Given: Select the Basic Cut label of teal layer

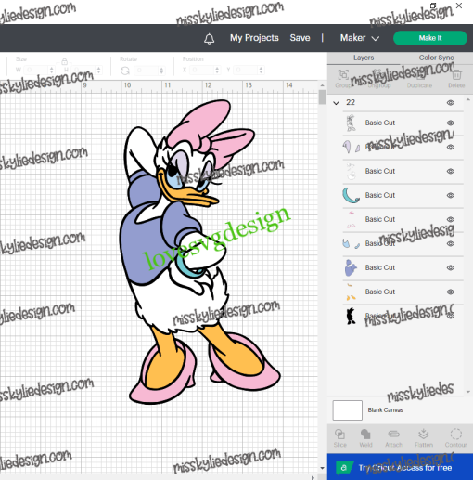Looking at the screenshot, I should pyautogui.click(x=380, y=195).
